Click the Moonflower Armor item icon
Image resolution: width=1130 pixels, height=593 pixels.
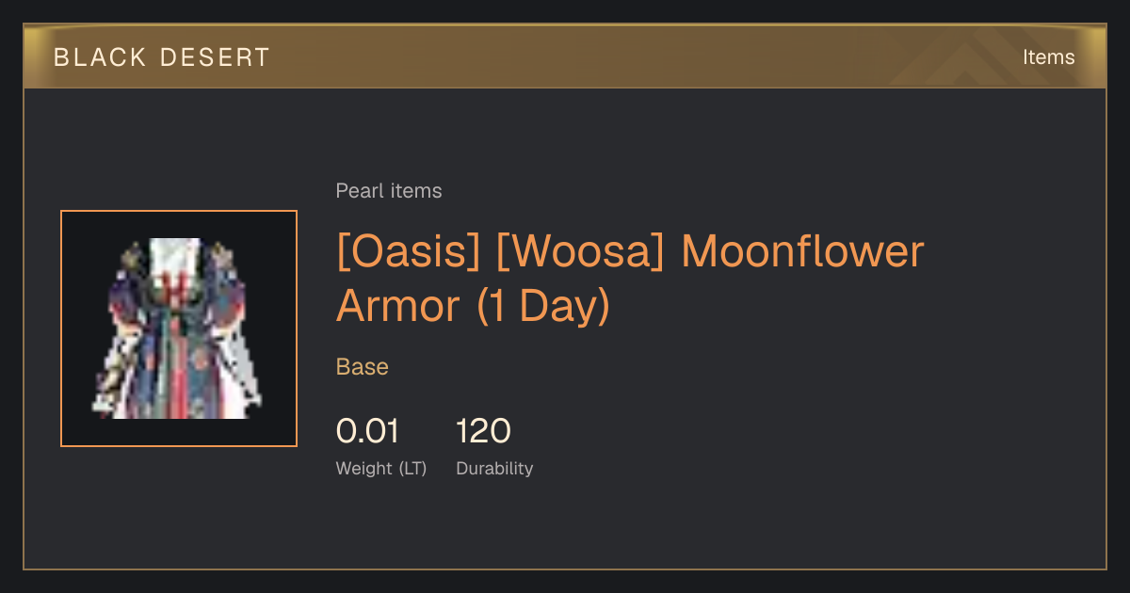coord(178,329)
